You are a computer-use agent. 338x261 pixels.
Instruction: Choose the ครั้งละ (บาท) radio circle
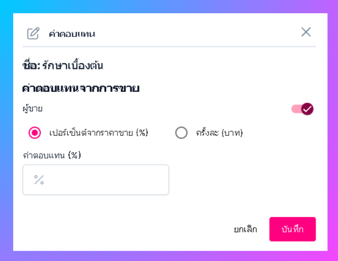181,133
